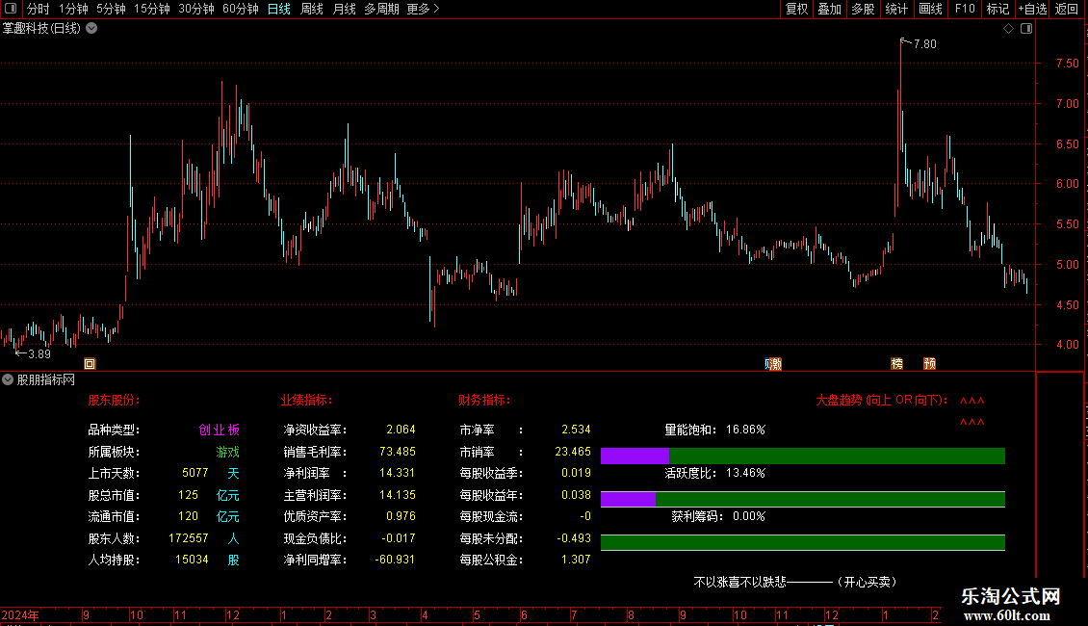Open the 掌趣科技 chart dropdown arrow
This screenshot has height=626, width=1088.
tap(91, 29)
